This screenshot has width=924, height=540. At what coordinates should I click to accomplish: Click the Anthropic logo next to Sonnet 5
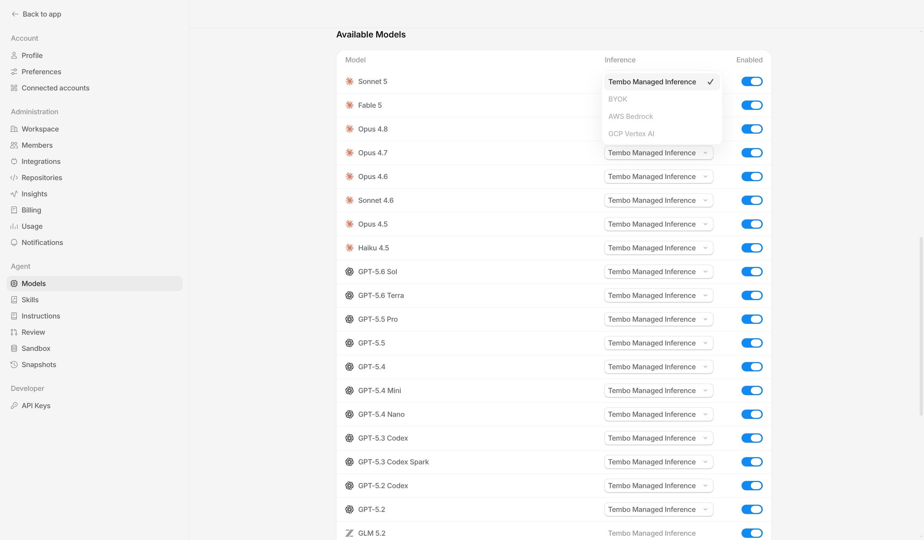pos(349,81)
